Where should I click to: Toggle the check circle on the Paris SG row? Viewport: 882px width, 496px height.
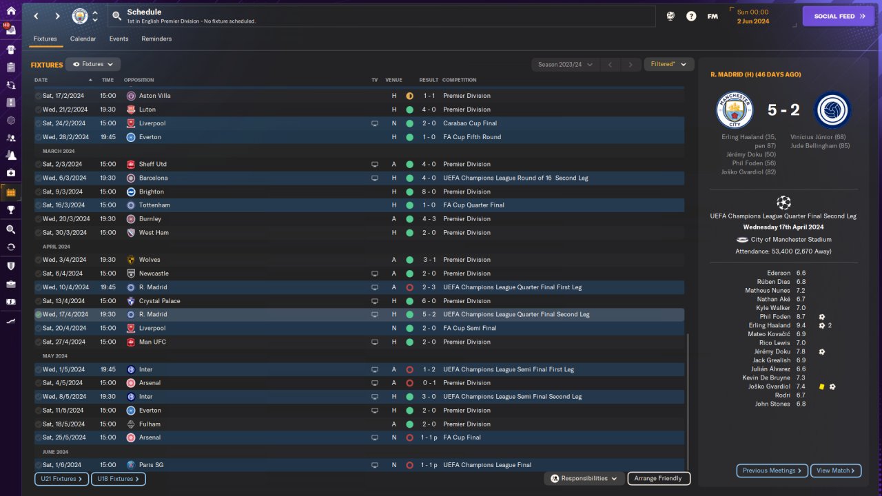pos(38,465)
